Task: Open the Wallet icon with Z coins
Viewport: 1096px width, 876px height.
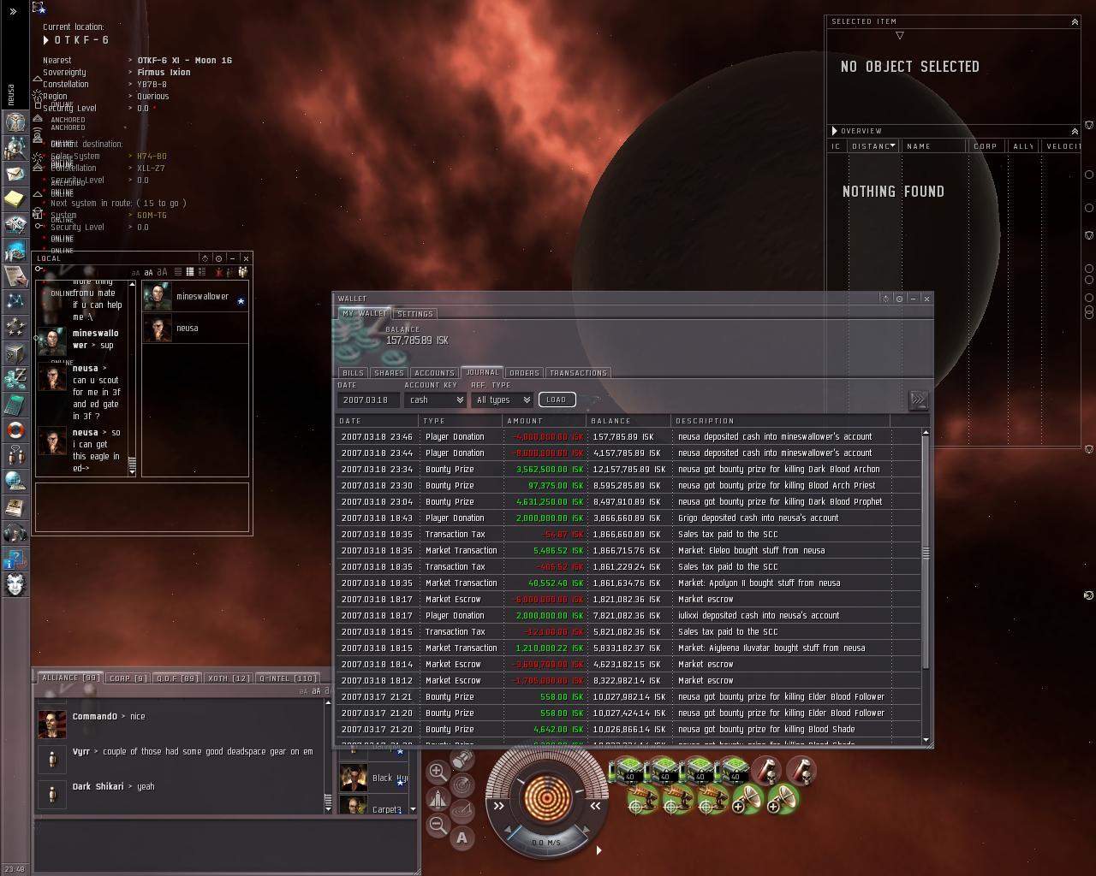Action: click(x=15, y=378)
